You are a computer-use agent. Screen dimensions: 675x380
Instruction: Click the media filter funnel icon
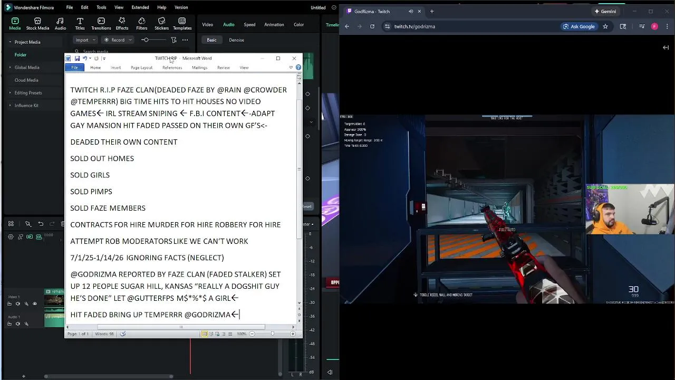pyautogui.click(x=173, y=40)
